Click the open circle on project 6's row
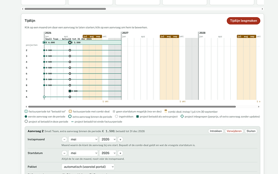 click(x=70, y=74)
